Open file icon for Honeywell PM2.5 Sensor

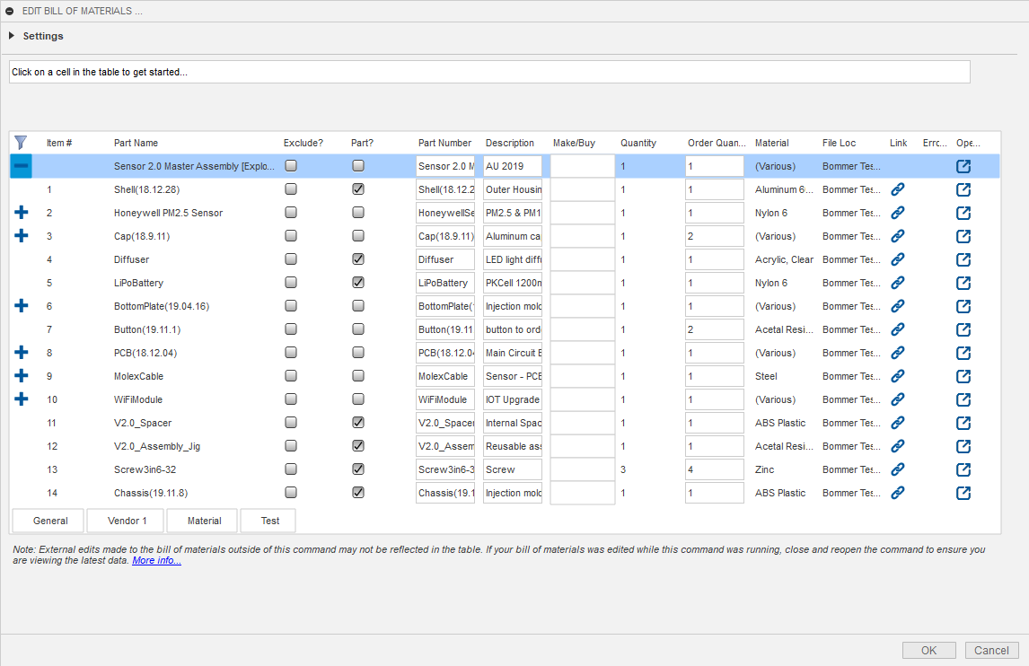coord(963,213)
